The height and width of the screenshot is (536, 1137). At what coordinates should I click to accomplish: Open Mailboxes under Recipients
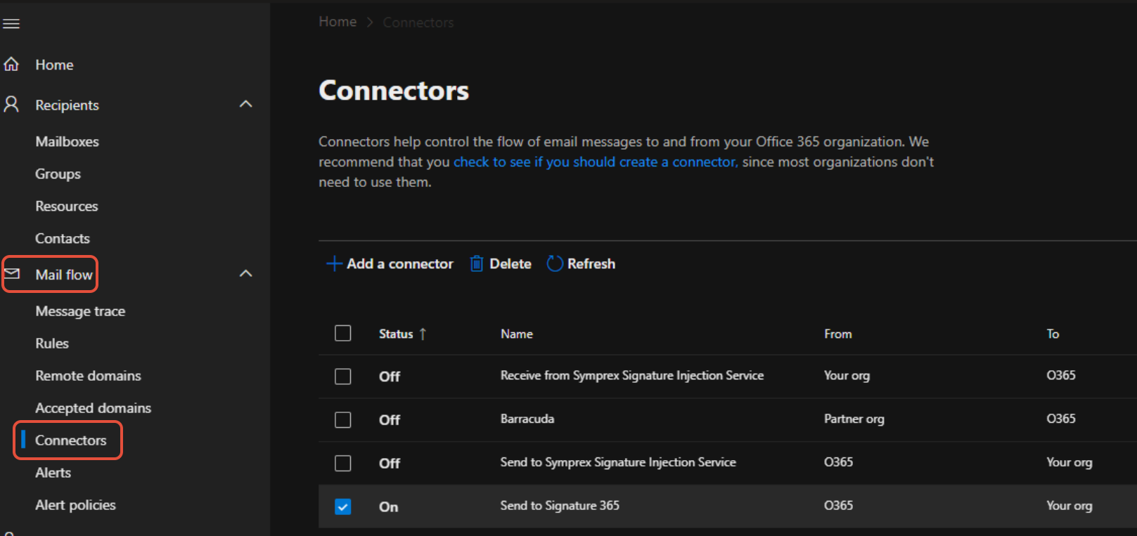point(68,141)
